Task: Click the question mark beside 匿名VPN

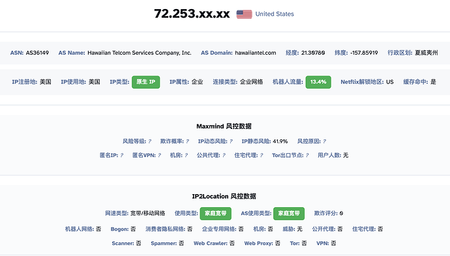Action: [x=159, y=156]
